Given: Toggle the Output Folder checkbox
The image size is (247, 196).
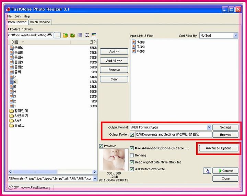Looking at the screenshot, I should (132, 135).
